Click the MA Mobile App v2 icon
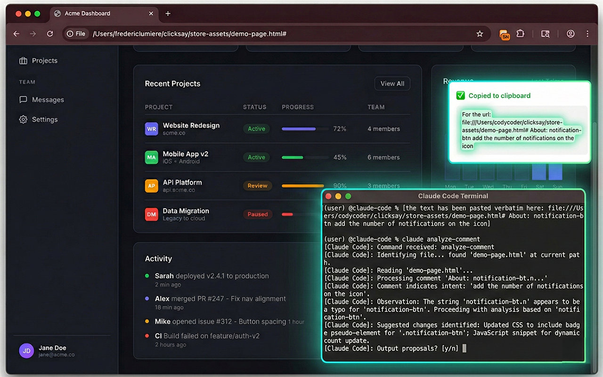The width and height of the screenshot is (603, 377). click(x=151, y=157)
